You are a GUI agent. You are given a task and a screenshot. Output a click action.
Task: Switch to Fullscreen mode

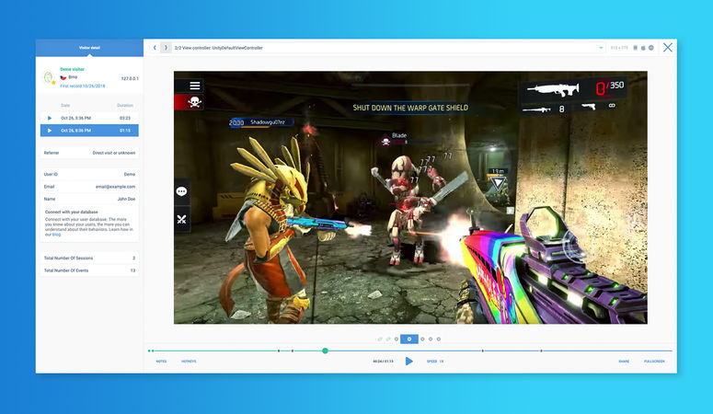point(654,362)
